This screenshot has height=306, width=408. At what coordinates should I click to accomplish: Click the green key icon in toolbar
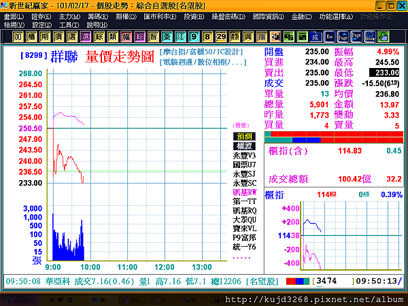pyautogui.click(x=384, y=37)
